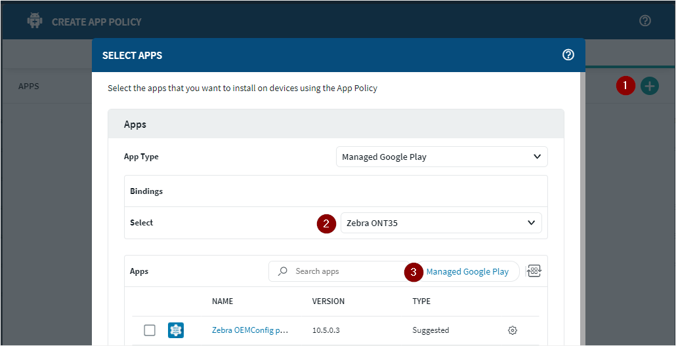The image size is (676, 346).
Task: Click the Bindings section header
Action: [x=146, y=191]
